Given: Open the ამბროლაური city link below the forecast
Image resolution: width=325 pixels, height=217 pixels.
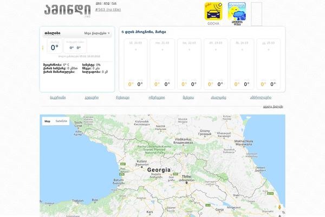Looking at the screenshot, I should (x=261, y=98).
